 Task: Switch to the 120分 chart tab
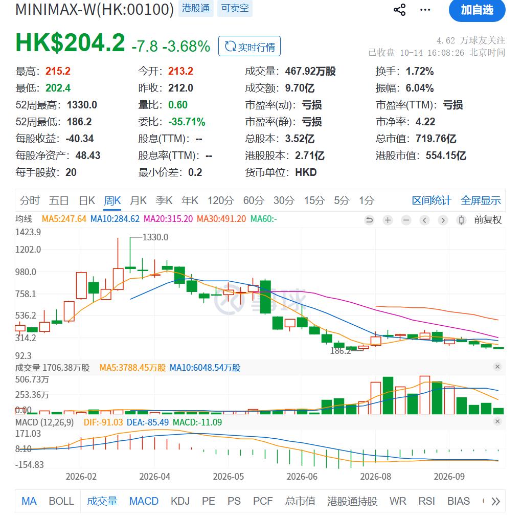[x=221, y=201]
